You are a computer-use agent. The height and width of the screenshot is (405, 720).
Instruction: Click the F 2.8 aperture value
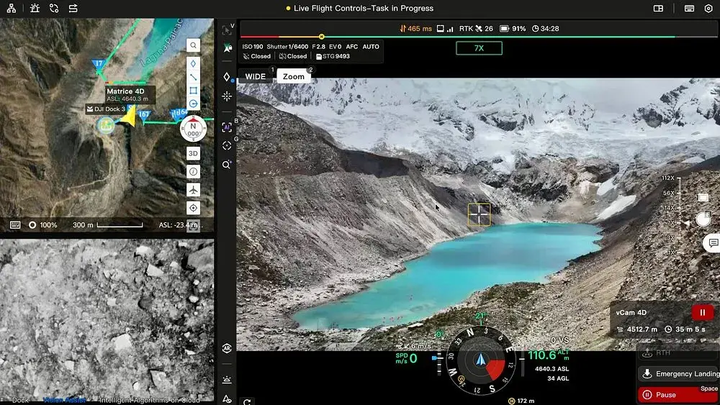point(319,47)
